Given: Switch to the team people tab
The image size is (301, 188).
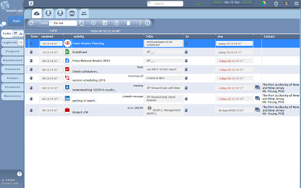Looking at the screenshot, I should click(84, 14).
